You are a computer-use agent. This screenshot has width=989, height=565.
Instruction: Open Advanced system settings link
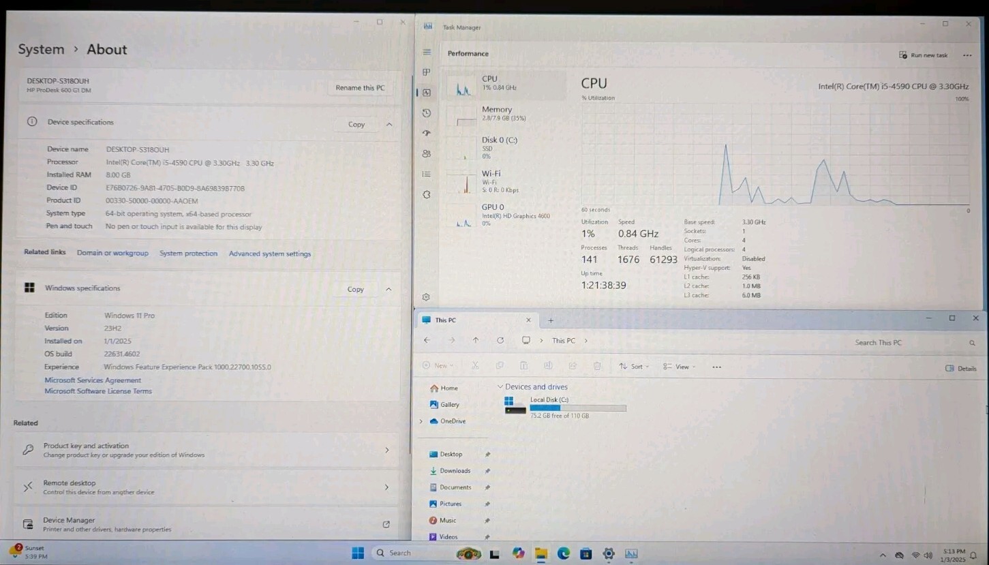coord(270,254)
